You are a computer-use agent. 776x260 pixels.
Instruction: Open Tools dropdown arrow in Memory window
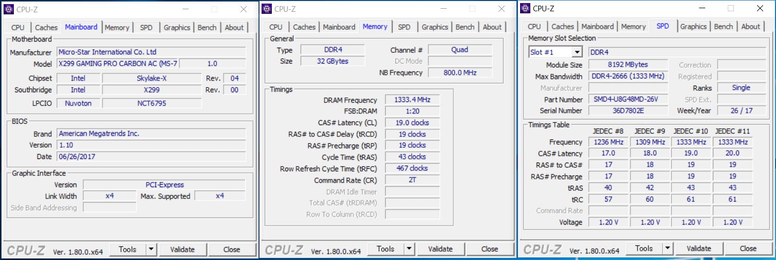tap(409, 249)
